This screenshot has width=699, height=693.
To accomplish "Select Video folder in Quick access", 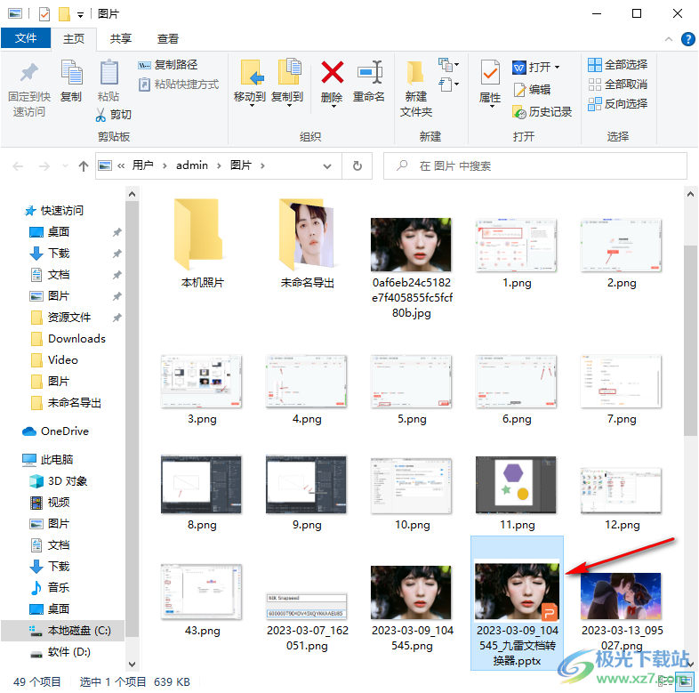I will pos(54,360).
